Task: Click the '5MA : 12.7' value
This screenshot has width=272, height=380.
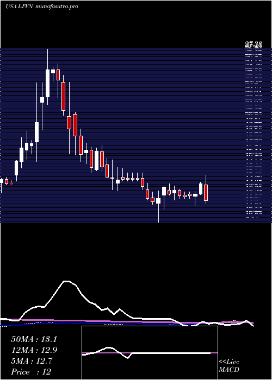Action: (32, 361)
